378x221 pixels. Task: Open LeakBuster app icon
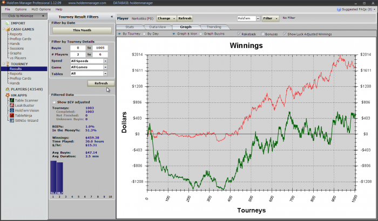point(12,106)
